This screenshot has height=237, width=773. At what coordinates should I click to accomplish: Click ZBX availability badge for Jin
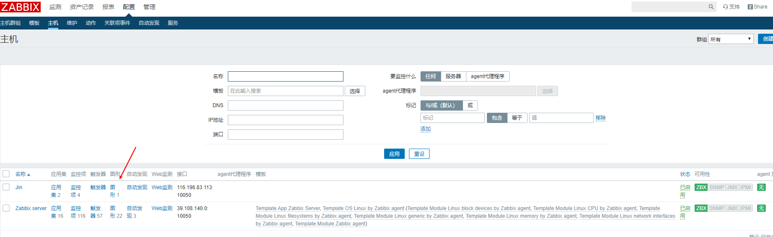coord(701,187)
